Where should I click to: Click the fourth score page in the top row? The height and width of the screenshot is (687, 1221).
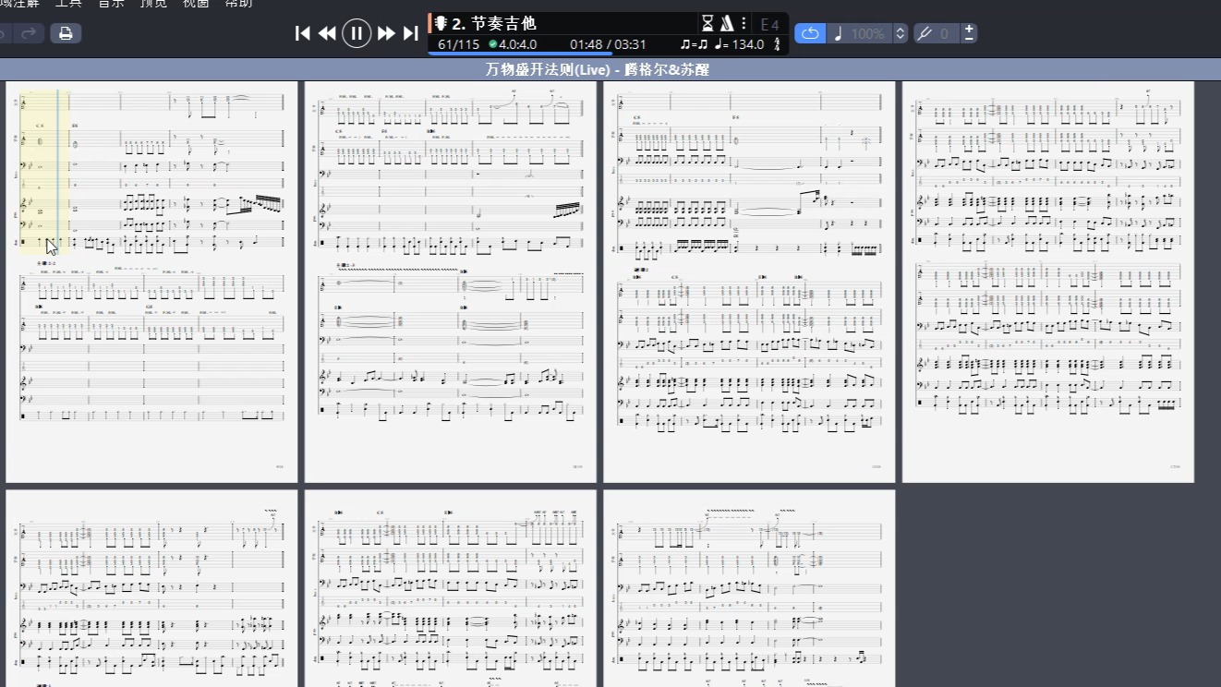(1048, 282)
